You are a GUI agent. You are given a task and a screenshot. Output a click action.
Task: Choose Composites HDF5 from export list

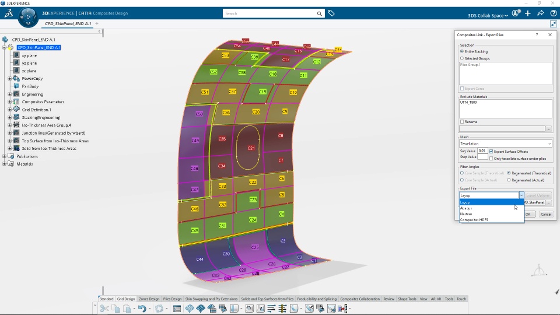coord(491,220)
